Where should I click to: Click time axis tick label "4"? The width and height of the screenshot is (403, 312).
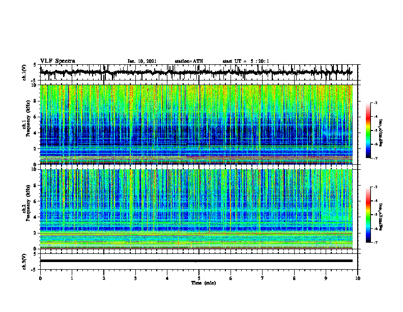pyautogui.click(x=167, y=278)
